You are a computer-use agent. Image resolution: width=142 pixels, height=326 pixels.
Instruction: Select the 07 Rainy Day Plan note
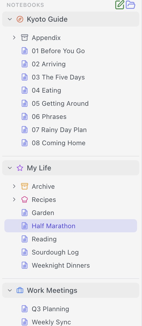(x=71, y=130)
